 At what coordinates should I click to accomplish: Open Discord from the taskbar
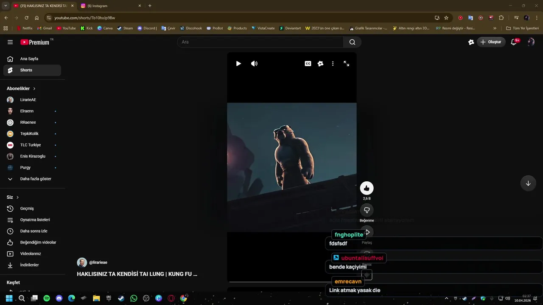pos(59,298)
